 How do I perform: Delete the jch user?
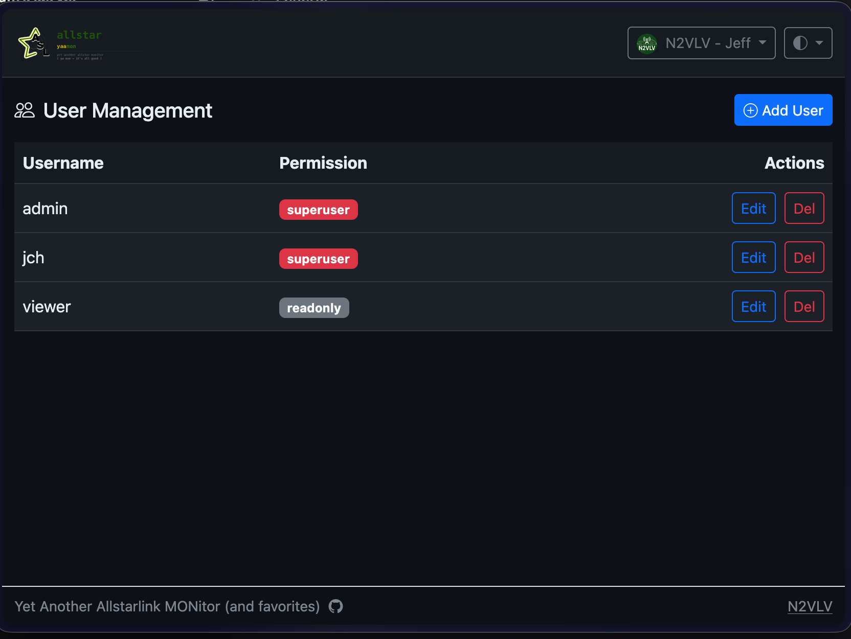[x=804, y=257]
